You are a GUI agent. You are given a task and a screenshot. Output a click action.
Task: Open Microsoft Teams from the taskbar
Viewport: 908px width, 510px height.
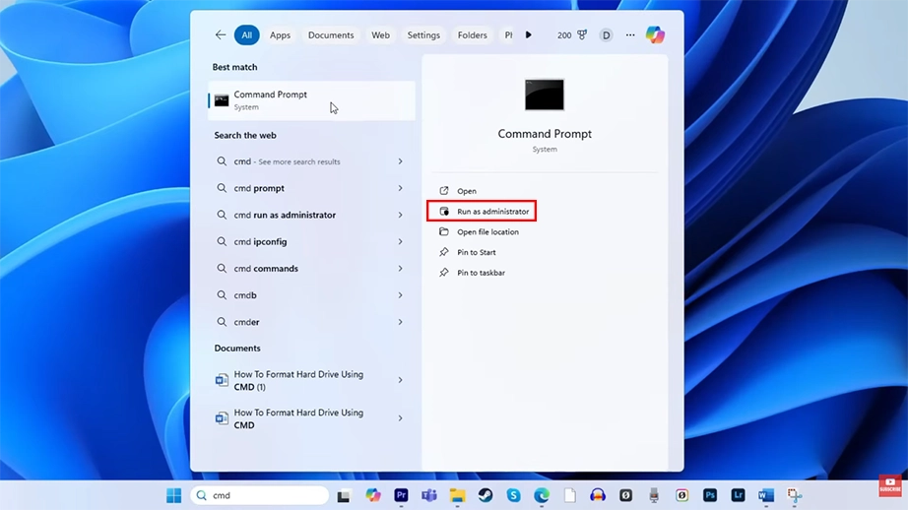(429, 495)
